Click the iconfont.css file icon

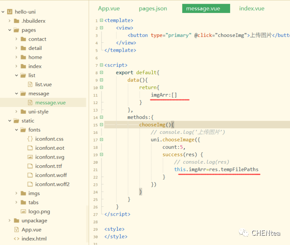click(30, 139)
